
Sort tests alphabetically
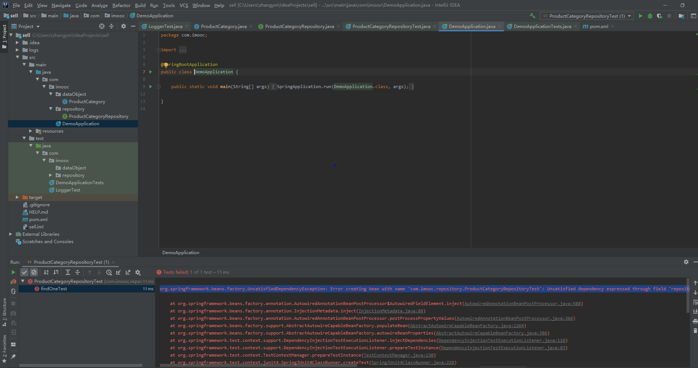(x=46, y=272)
